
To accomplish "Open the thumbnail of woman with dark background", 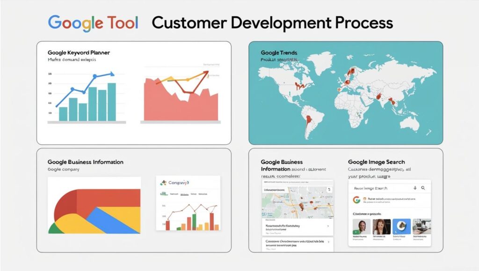I will tap(382, 227).
